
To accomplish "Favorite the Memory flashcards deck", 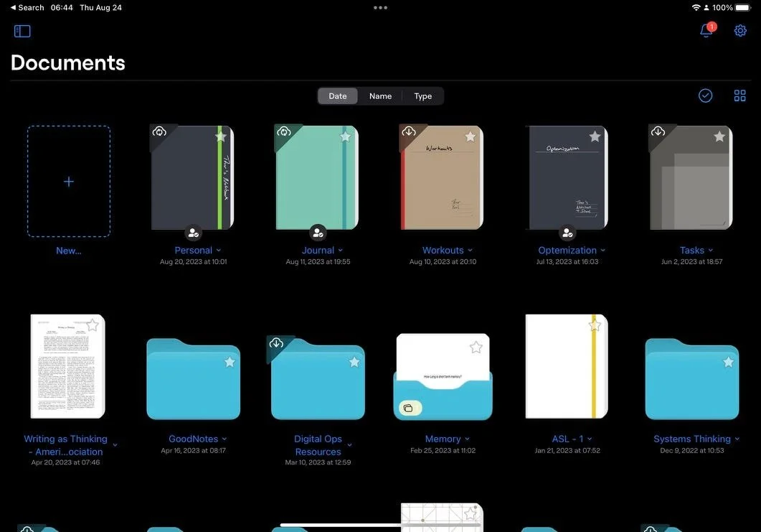I will click(x=476, y=347).
